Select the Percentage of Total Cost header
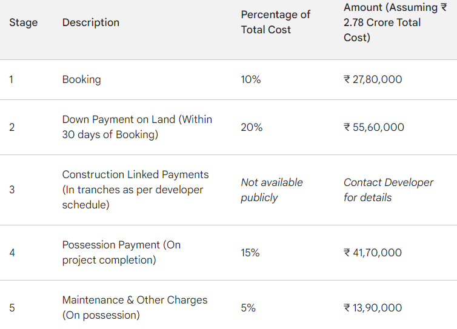457x329 pixels. click(x=275, y=22)
